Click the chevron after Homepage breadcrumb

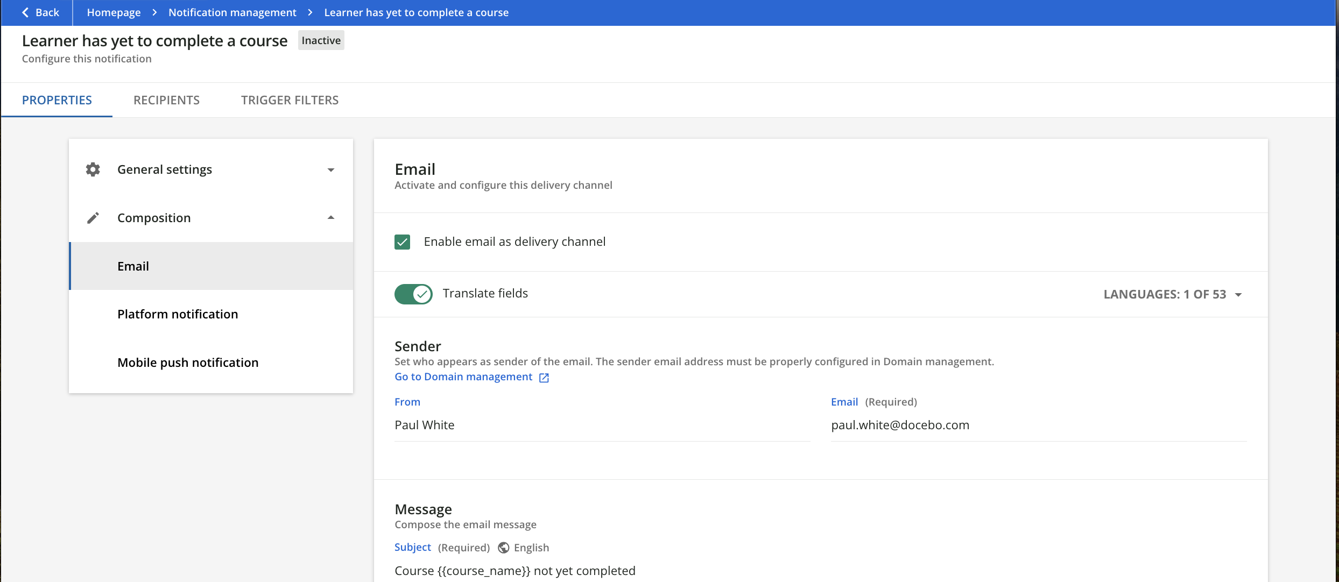coord(154,12)
